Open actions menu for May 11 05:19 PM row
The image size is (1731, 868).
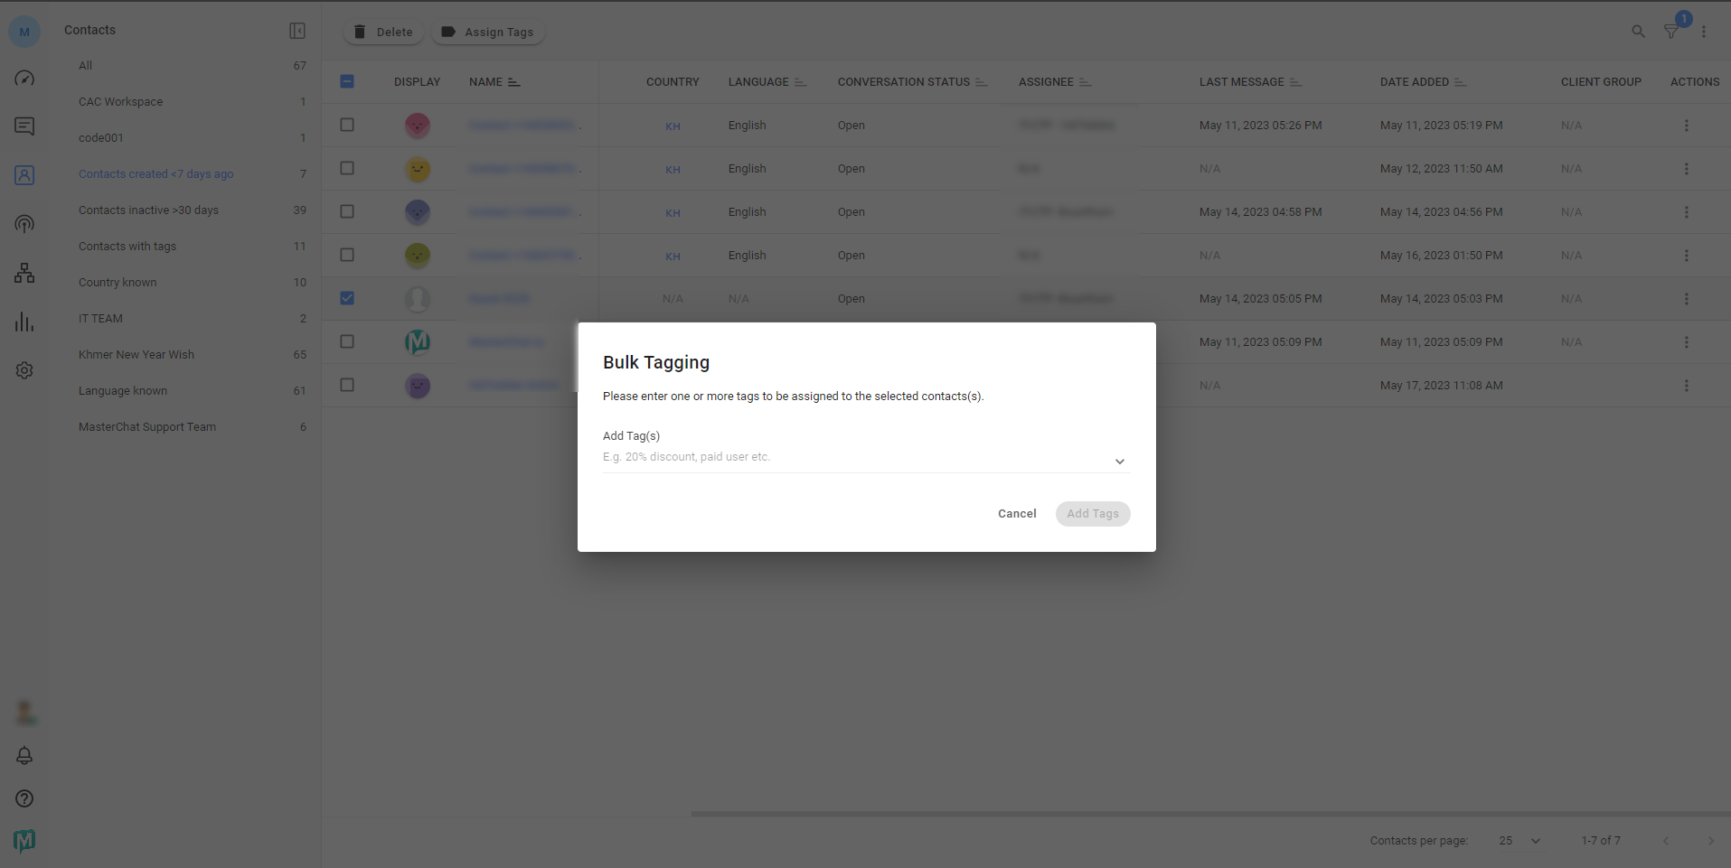point(1687,126)
